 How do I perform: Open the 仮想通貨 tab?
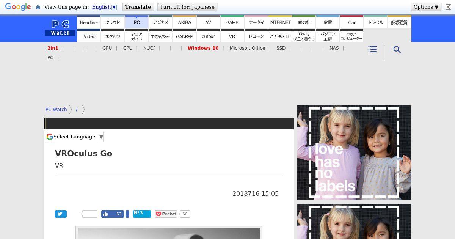pos(399,22)
